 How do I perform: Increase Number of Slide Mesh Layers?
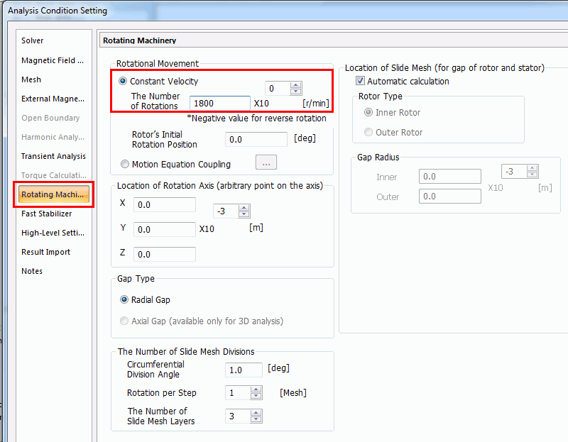[256, 413]
